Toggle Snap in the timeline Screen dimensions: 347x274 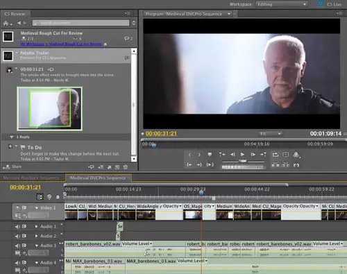[x=40, y=197]
